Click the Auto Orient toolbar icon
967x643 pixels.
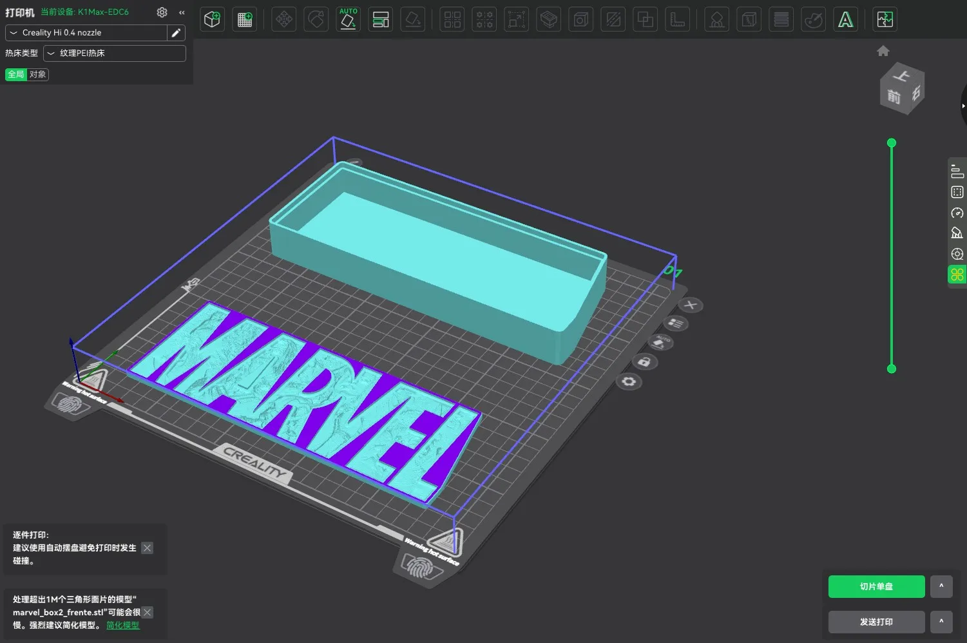[348, 19]
